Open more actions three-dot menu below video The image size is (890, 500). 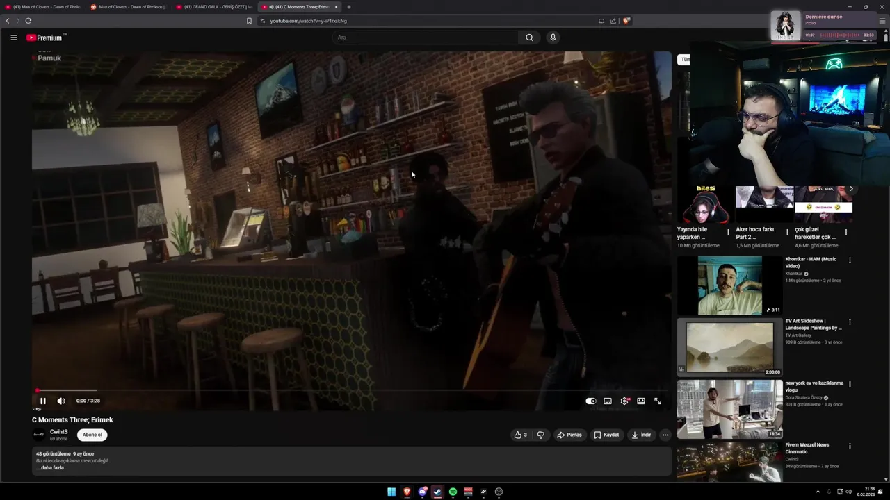pos(665,435)
